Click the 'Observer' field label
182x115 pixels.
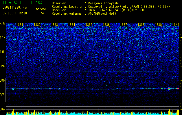[x=59, y=3]
